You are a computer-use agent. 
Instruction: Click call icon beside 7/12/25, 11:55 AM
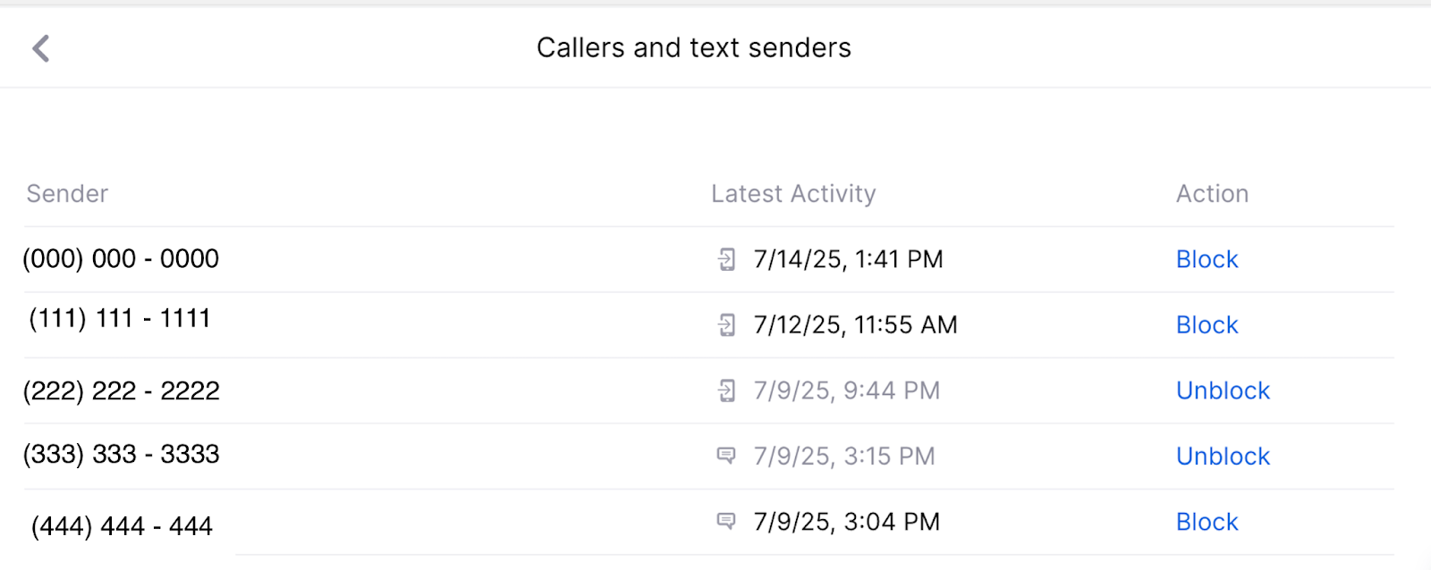point(727,325)
